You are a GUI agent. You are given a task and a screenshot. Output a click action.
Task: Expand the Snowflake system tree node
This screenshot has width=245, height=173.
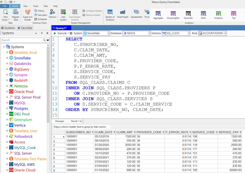coord(7,58)
